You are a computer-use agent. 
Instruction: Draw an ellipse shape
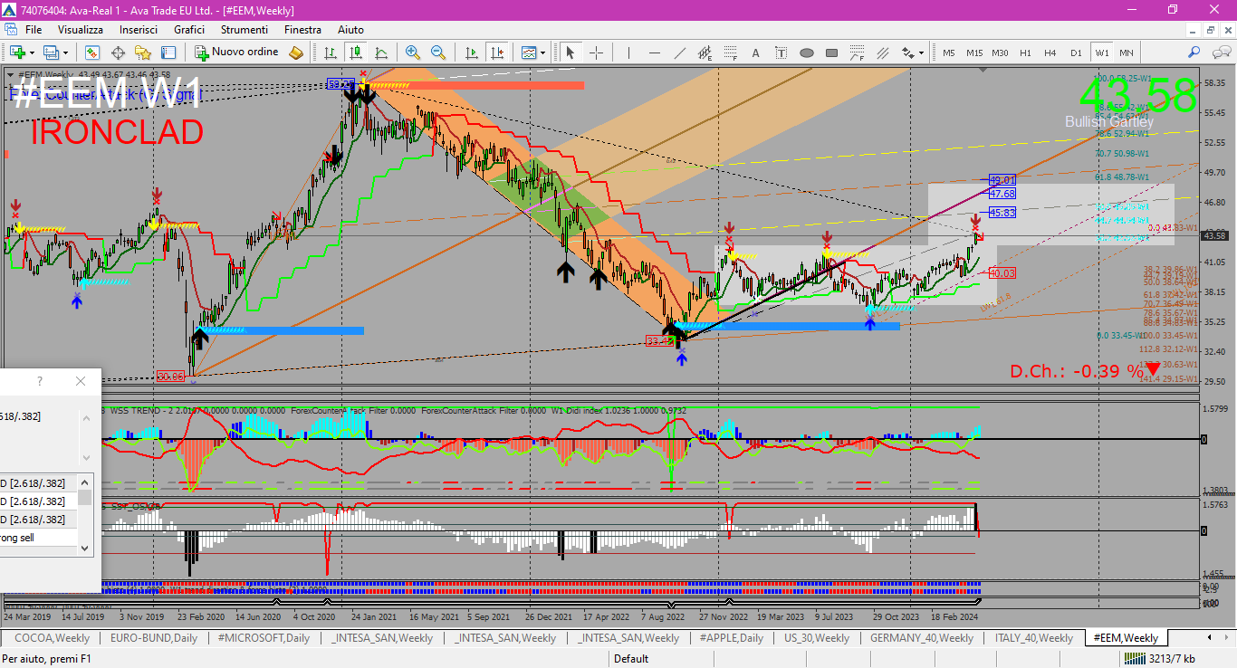click(807, 52)
